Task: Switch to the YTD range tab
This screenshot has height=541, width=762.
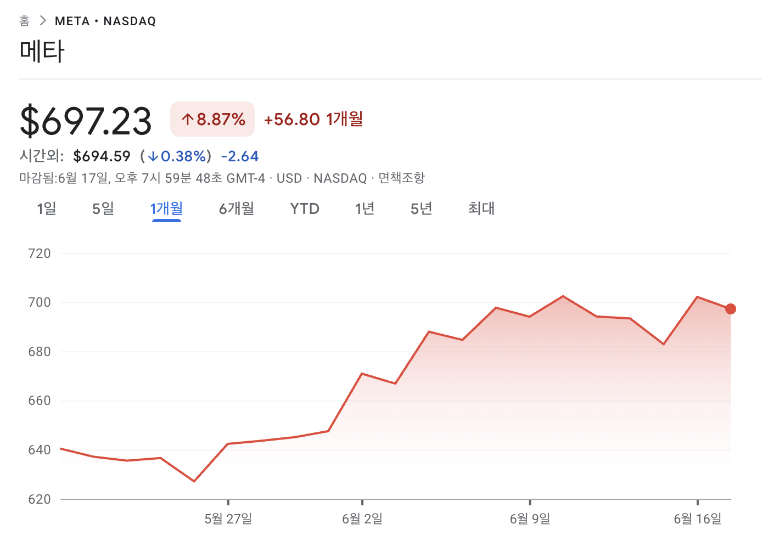Action: (305, 208)
